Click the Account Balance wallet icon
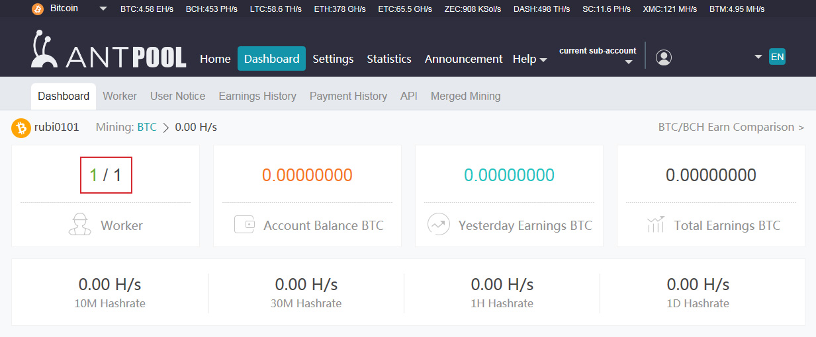The height and width of the screenshot is (337, 816). coord(244,225)
